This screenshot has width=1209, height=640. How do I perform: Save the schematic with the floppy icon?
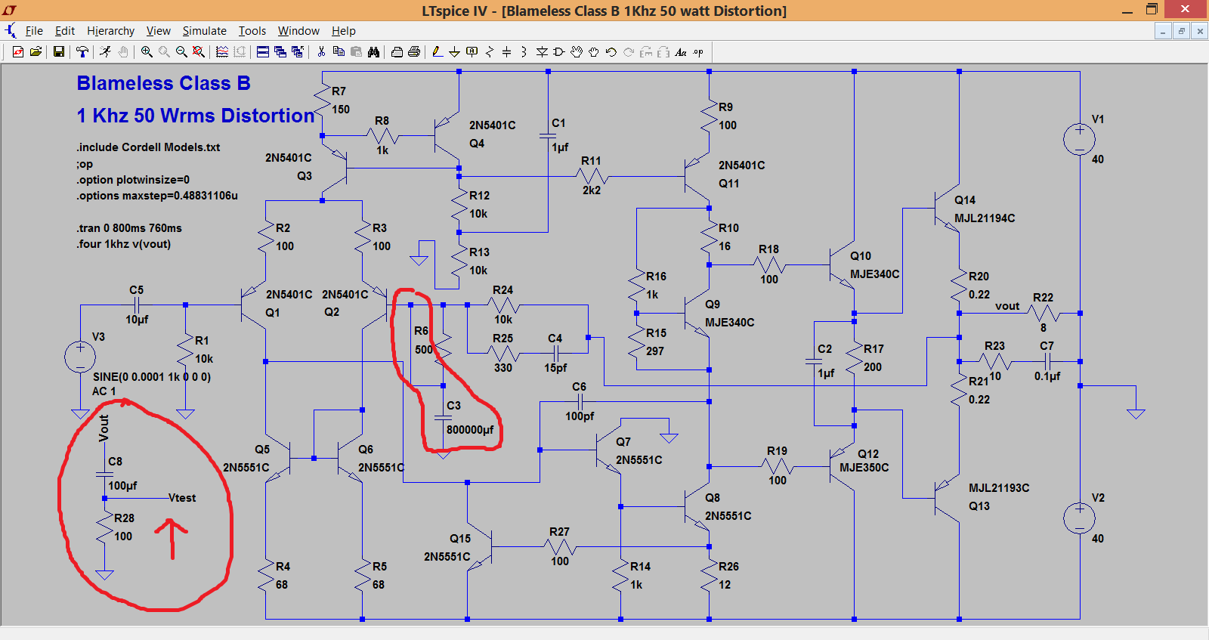58,52
